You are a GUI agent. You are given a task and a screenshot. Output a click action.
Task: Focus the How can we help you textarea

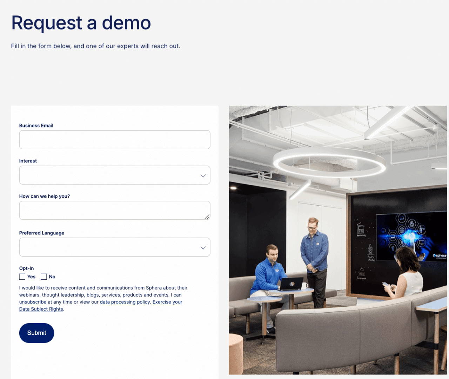coord(115,210)
